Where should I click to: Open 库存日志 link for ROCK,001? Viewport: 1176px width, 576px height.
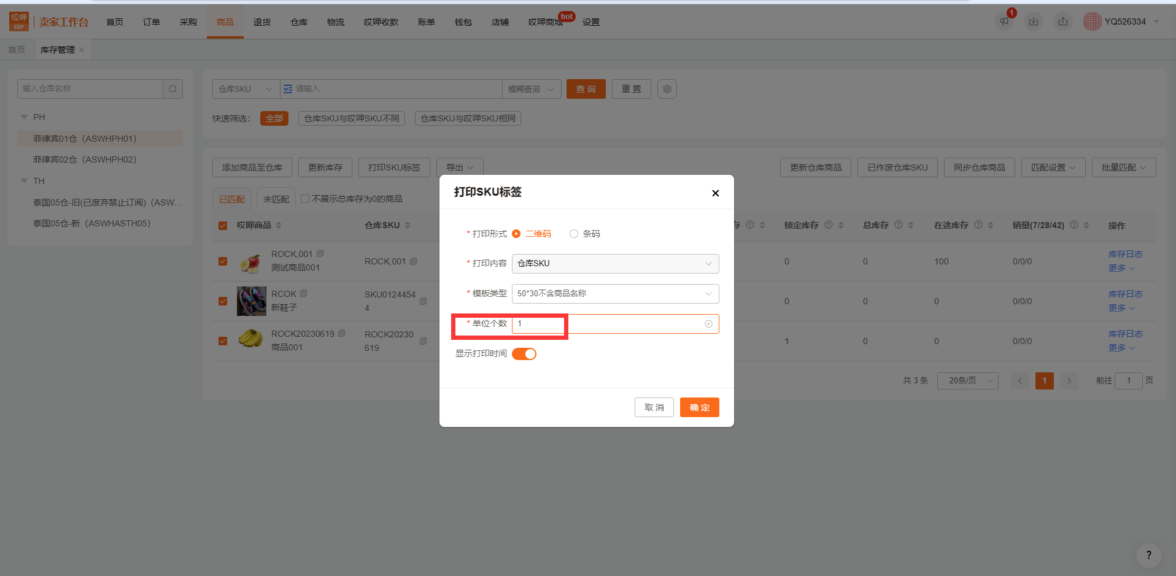point(1126,254)
